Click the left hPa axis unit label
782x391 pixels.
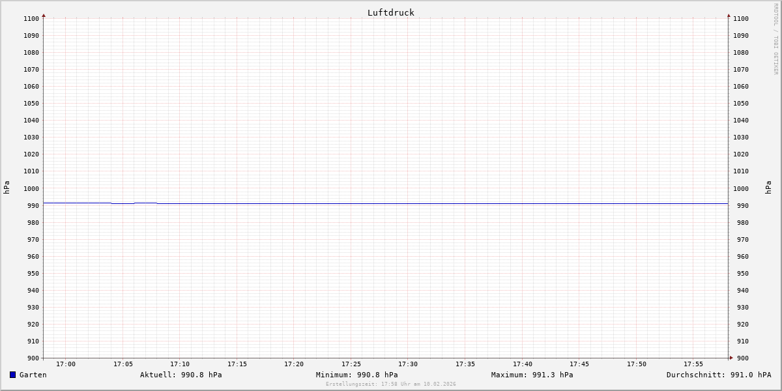pos(7,188)
